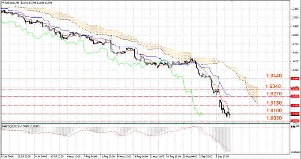Click the orange 1.6440 level label

[274, 76]
